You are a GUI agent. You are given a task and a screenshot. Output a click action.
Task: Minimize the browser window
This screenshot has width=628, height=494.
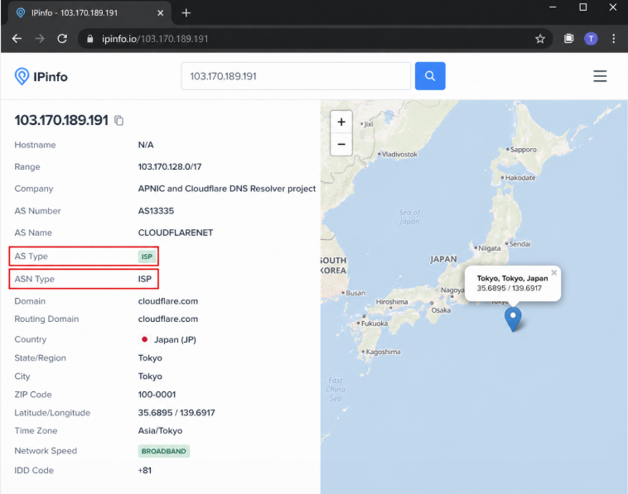click(553, 7)
